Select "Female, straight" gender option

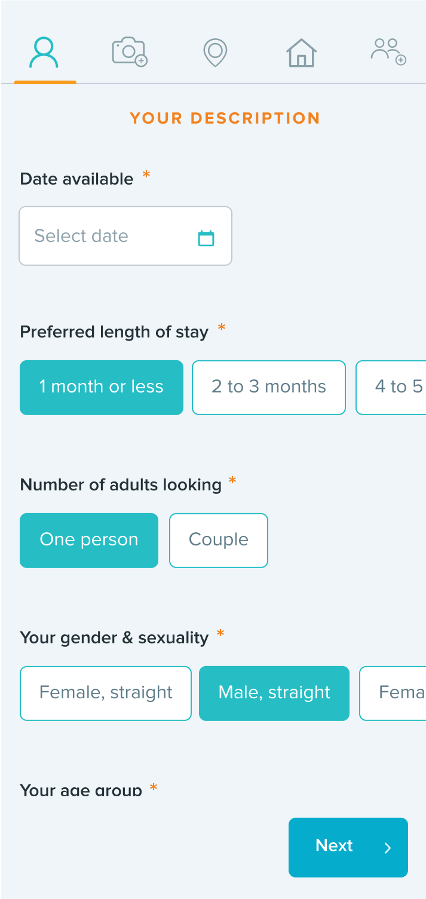coord(106,693)
